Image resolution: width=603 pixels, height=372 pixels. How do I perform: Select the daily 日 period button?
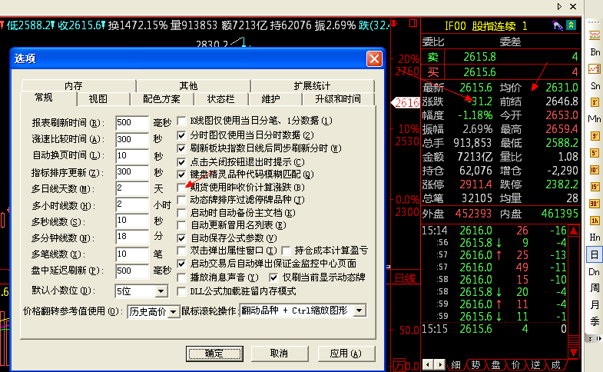pos(594,254)
